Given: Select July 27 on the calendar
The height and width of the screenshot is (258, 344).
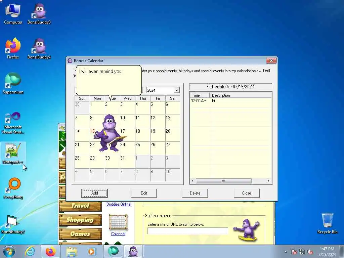Looking at the screenshot, I should pos(173,148).
